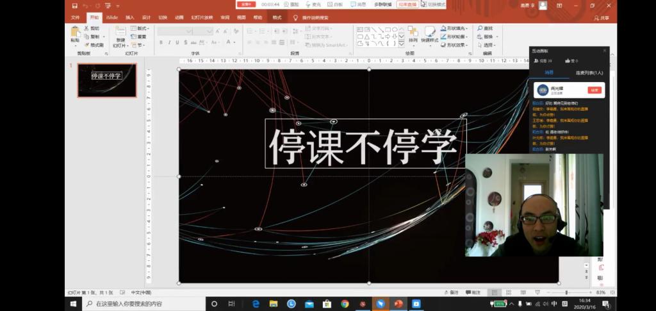Select slide 1 thumbnail in the panel
Viewport: 656px width, 311px height.
(x=107, y=80)
